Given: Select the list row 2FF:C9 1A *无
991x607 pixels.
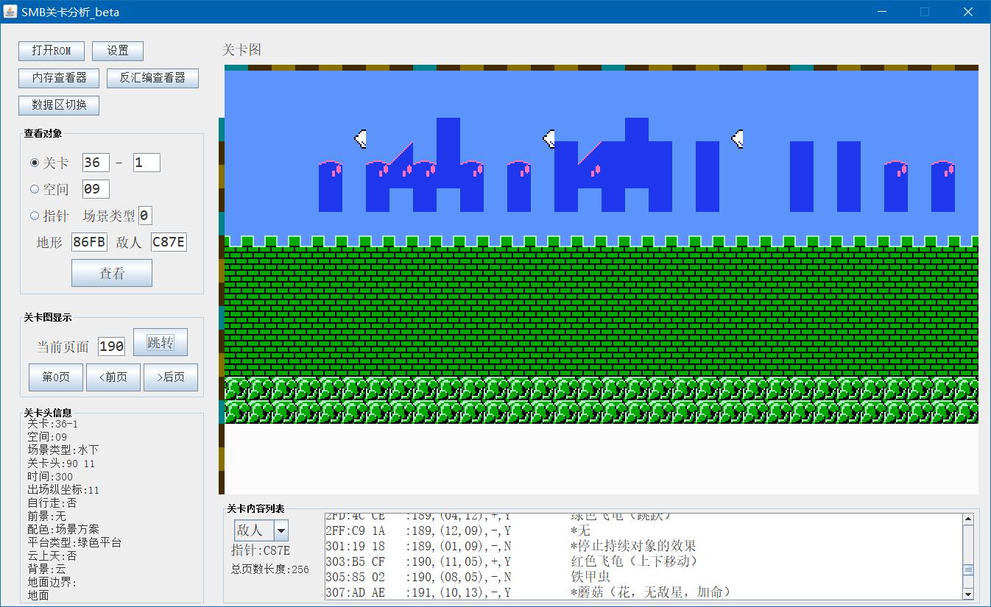Looking at the screenshot, I should (x=643, y=530).
